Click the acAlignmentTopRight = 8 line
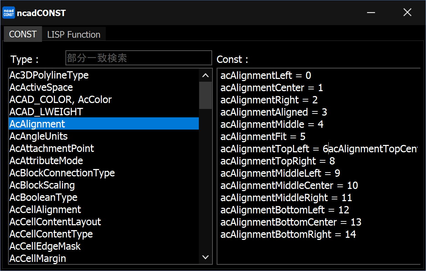The width and height of the screenshot is (426, 271). tap(278, 161)
